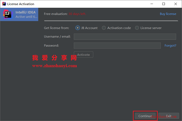Image resolution: width=182 pixels, height=121 pixels.
Task: Click the Forgot? password link
Action: click(x=170, y=46)
